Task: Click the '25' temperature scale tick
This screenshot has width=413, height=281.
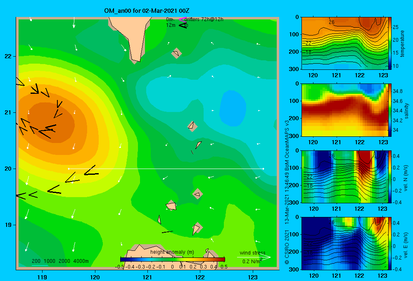Action: pos(395,27)
